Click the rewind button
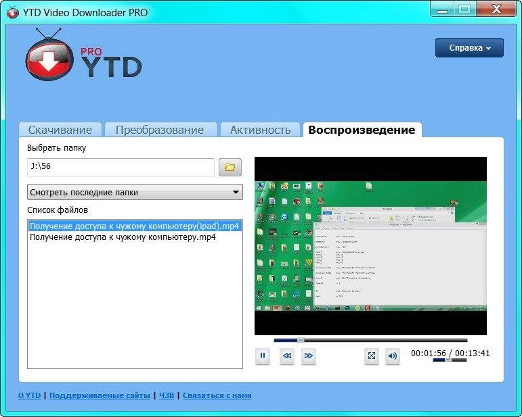This screenshot has height=417, width=522. tap(287, 356)
